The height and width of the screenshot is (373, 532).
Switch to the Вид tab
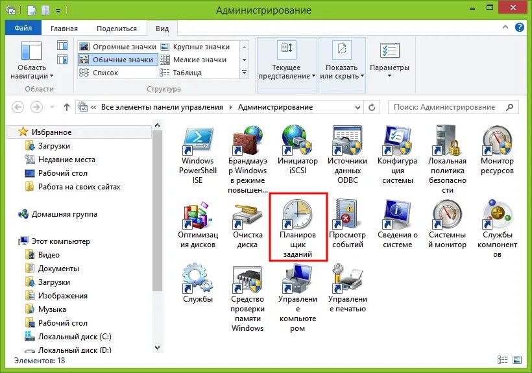[x=162, y=29]
